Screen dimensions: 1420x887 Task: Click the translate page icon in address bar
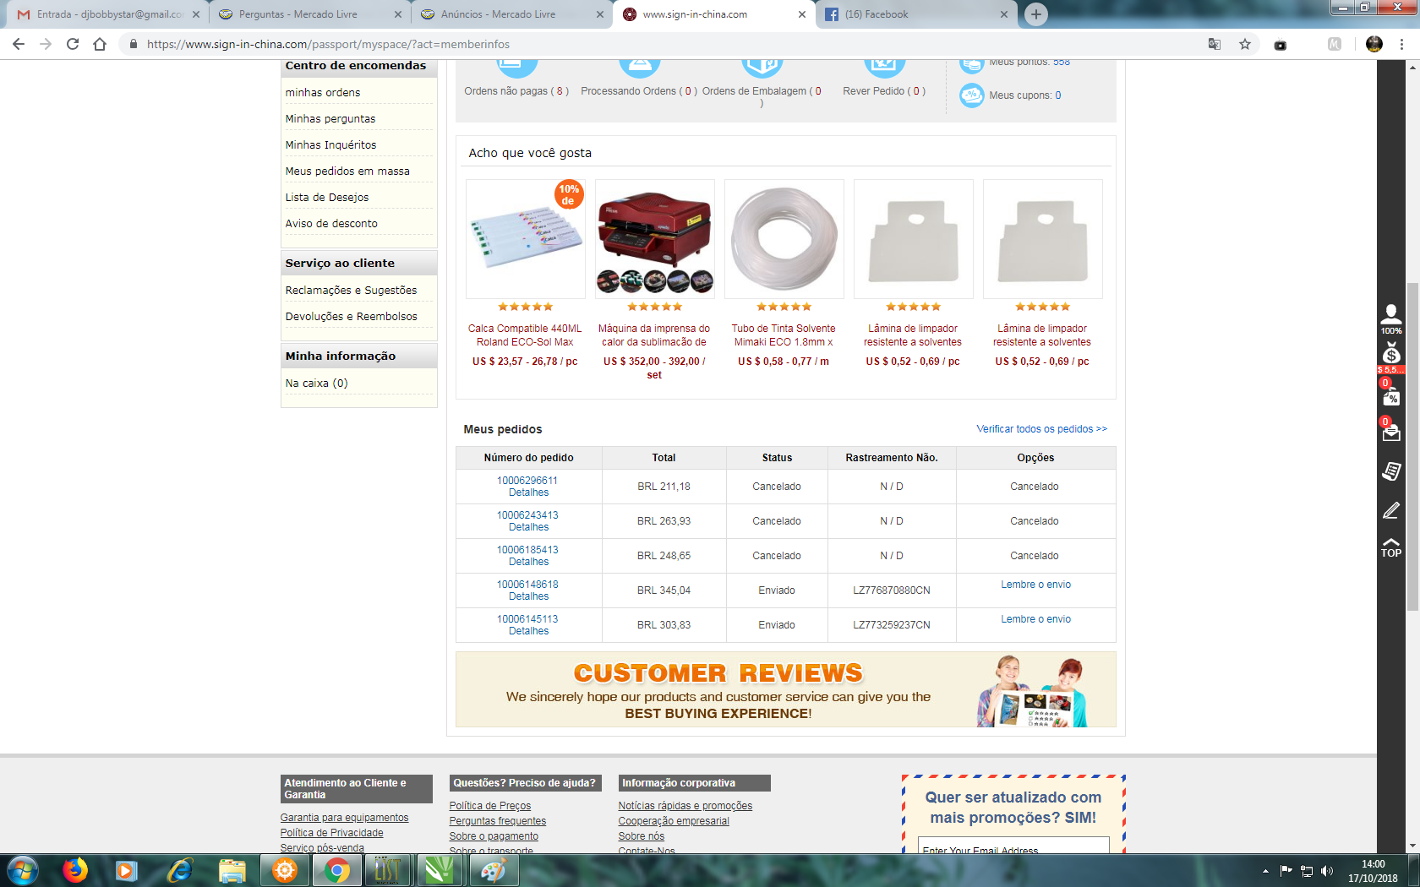tap(1215, 44)
